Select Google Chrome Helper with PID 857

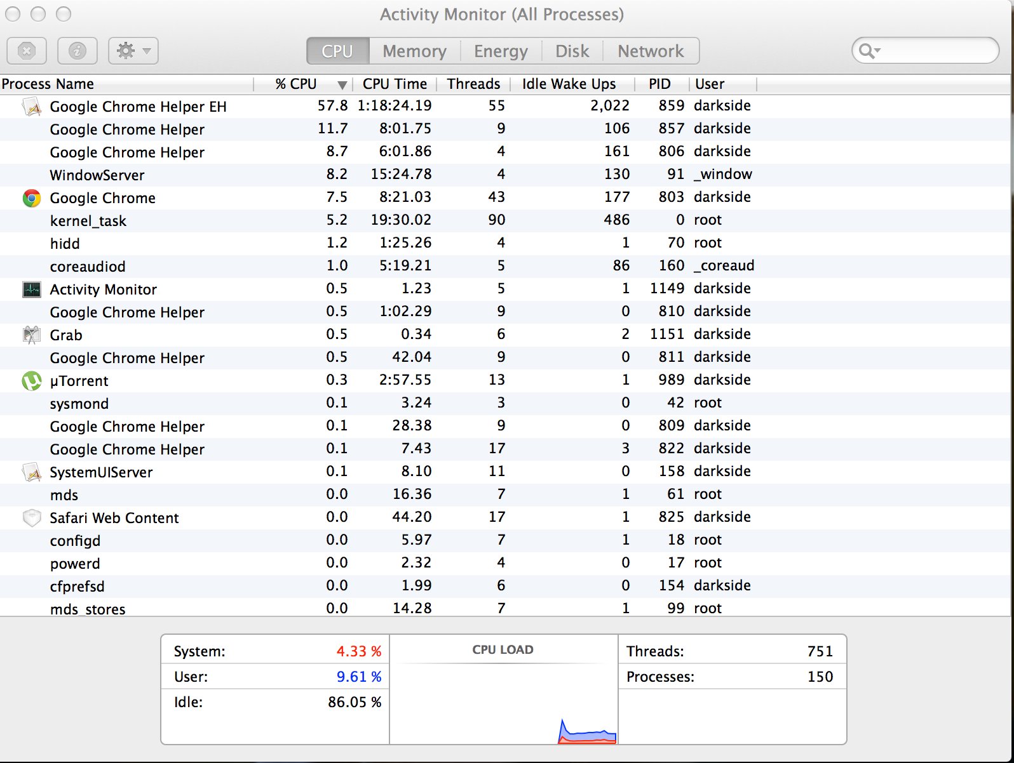coord(505,129)
